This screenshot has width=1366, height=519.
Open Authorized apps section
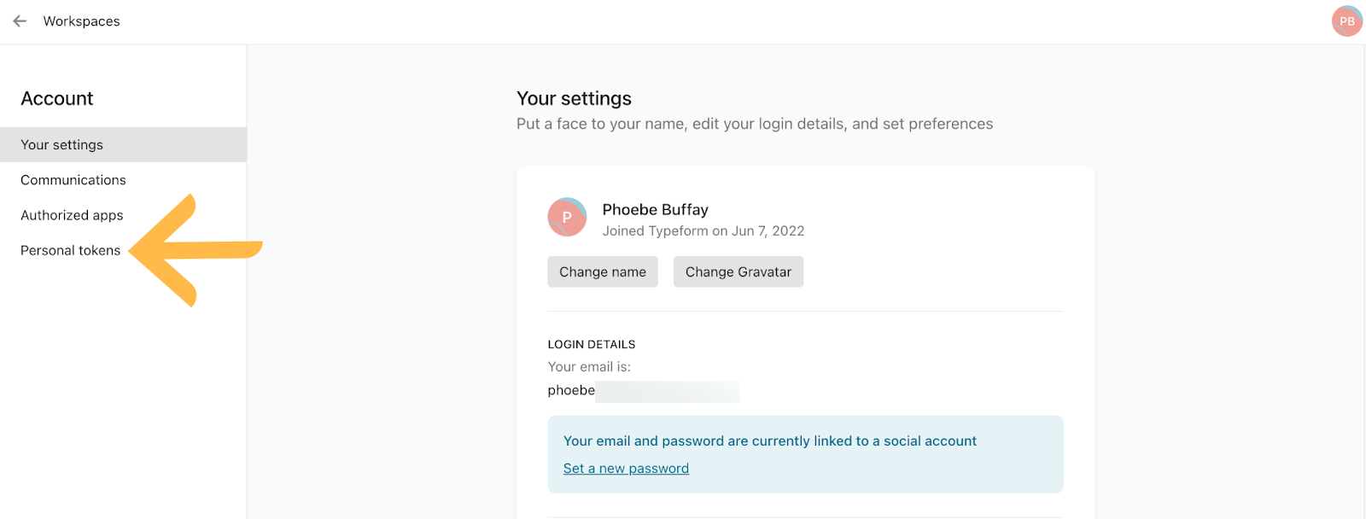(x=72, y=215)
